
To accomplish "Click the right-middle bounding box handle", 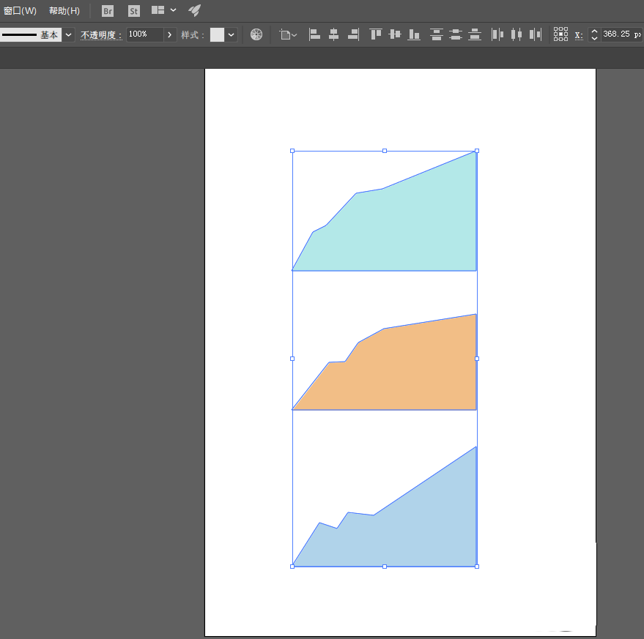I will tap(477, 359).
